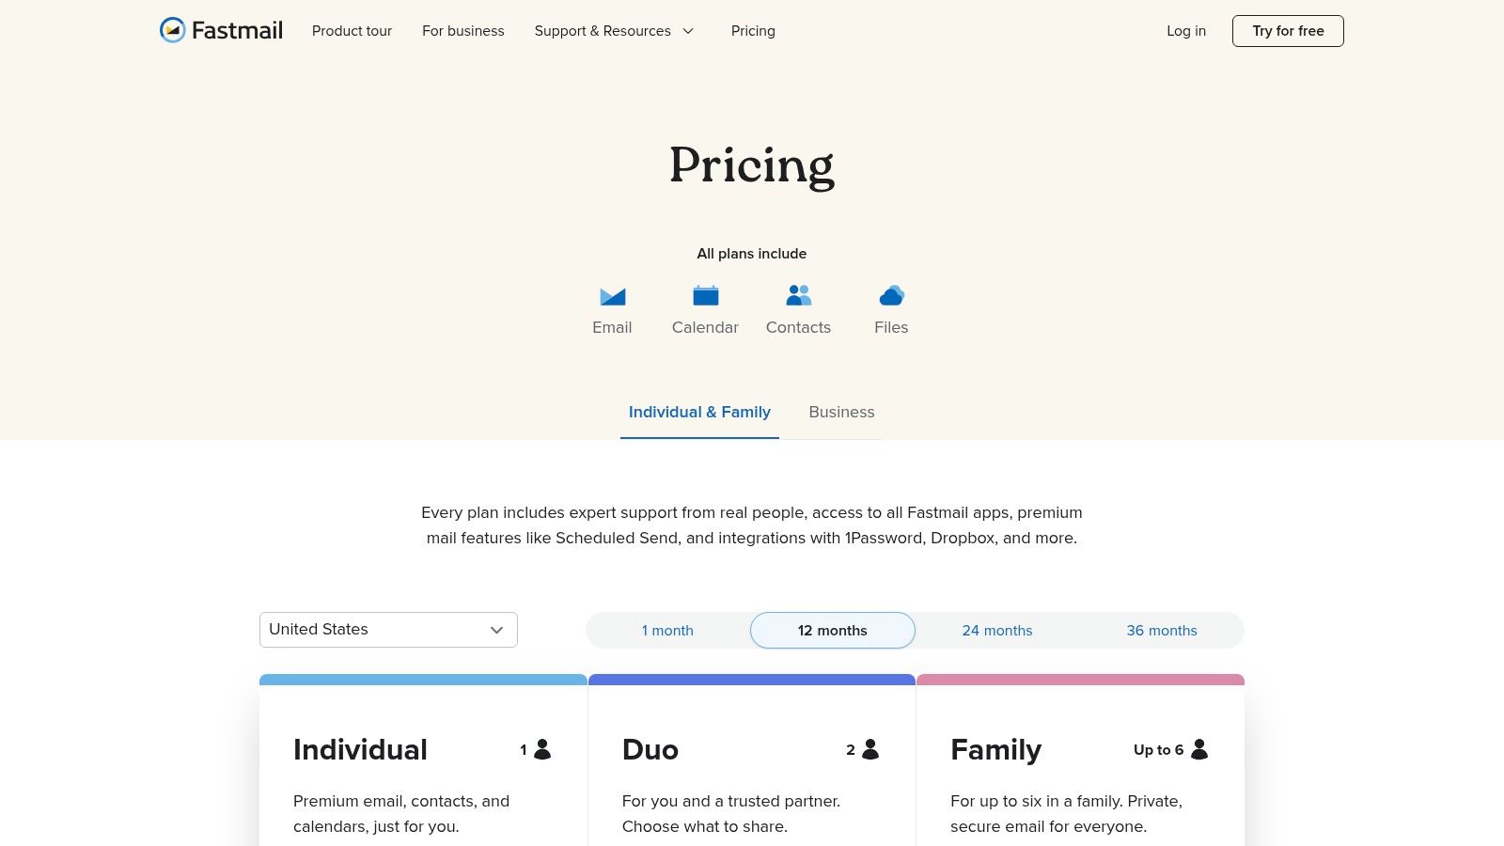The width and height of the screenshot is (1504, 846).
Task: Open the Product tour page
Action: (x=352, y=31)
